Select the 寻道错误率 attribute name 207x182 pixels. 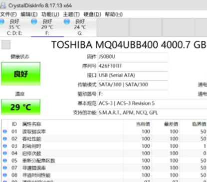click(34, 168)
